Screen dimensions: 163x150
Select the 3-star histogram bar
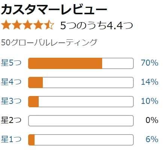pyautogui.click(x=81, y=102)
